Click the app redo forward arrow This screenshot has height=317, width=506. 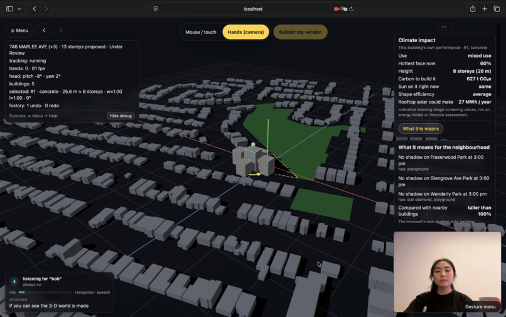[61, 30]
